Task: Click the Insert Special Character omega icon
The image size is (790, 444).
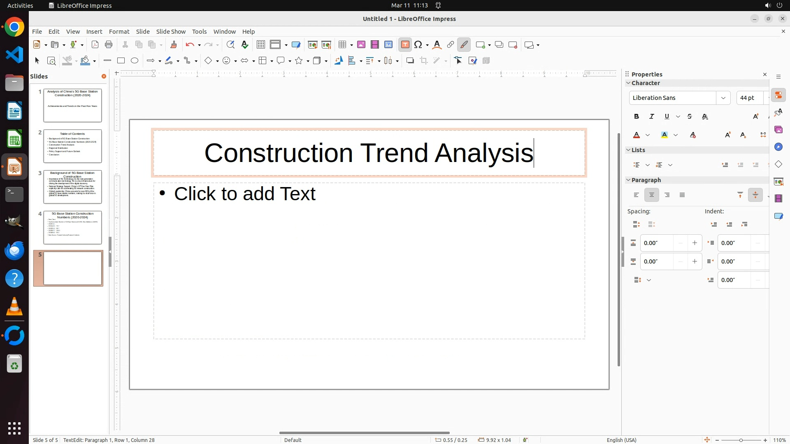Action: tap(418, 45)
